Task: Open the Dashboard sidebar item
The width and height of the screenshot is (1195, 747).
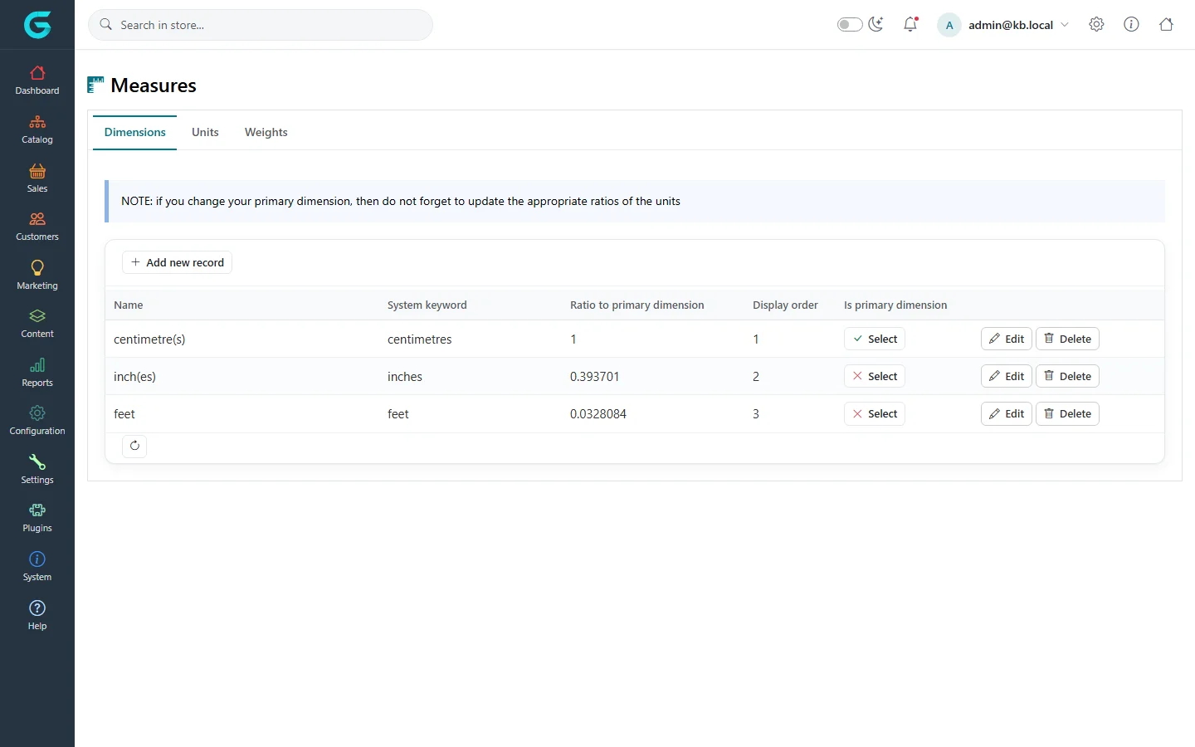Action: click(37, 81)
